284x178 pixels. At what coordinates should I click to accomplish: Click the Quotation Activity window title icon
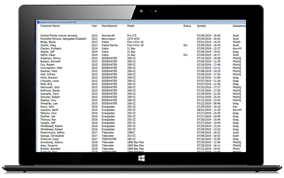coord(38,22)
